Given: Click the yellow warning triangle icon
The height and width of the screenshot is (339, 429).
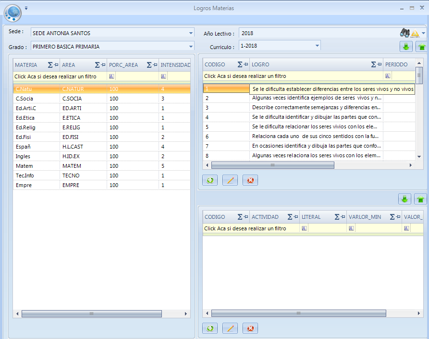Looking at the screenshot, I should click(415, 34).
